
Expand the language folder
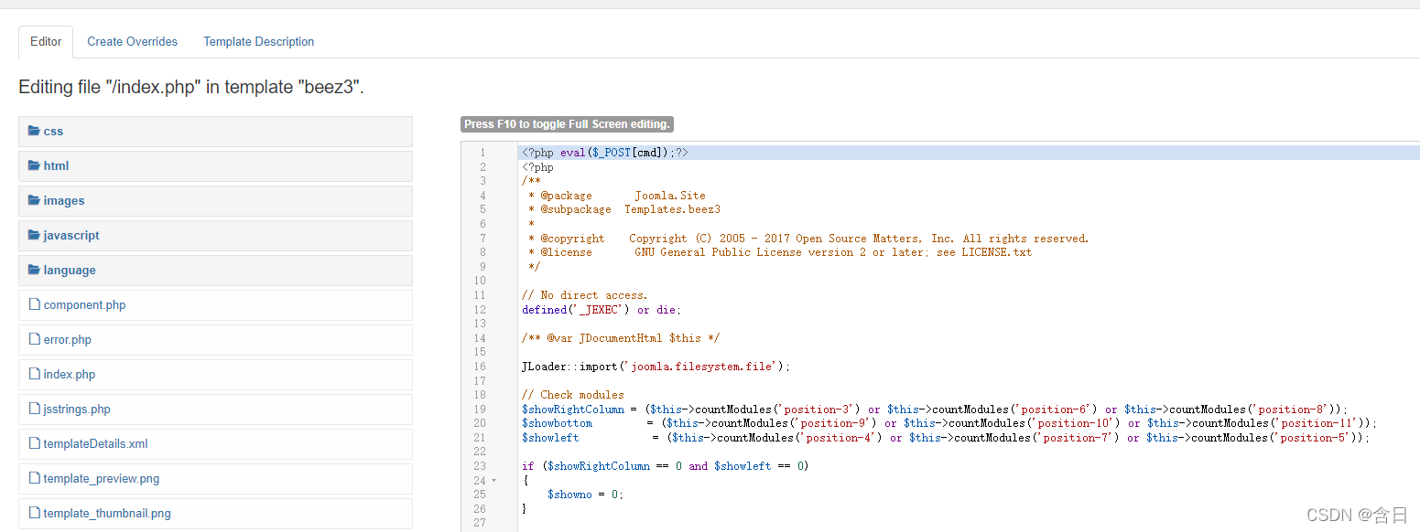pos(215,271)
